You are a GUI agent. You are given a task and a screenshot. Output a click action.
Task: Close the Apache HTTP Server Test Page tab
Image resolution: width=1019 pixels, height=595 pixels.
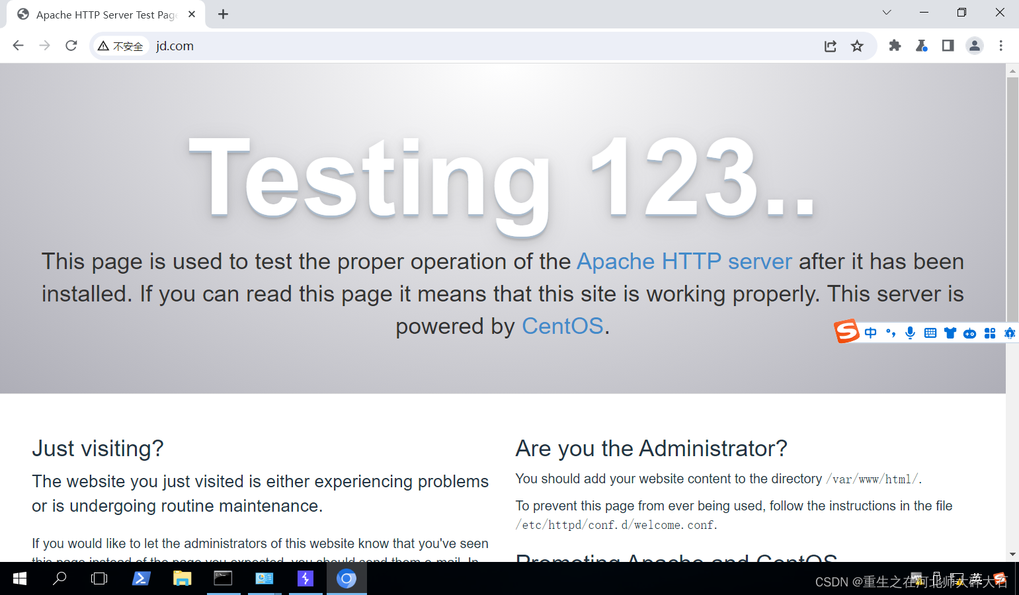pyautogui.click(x=192, y=14)
